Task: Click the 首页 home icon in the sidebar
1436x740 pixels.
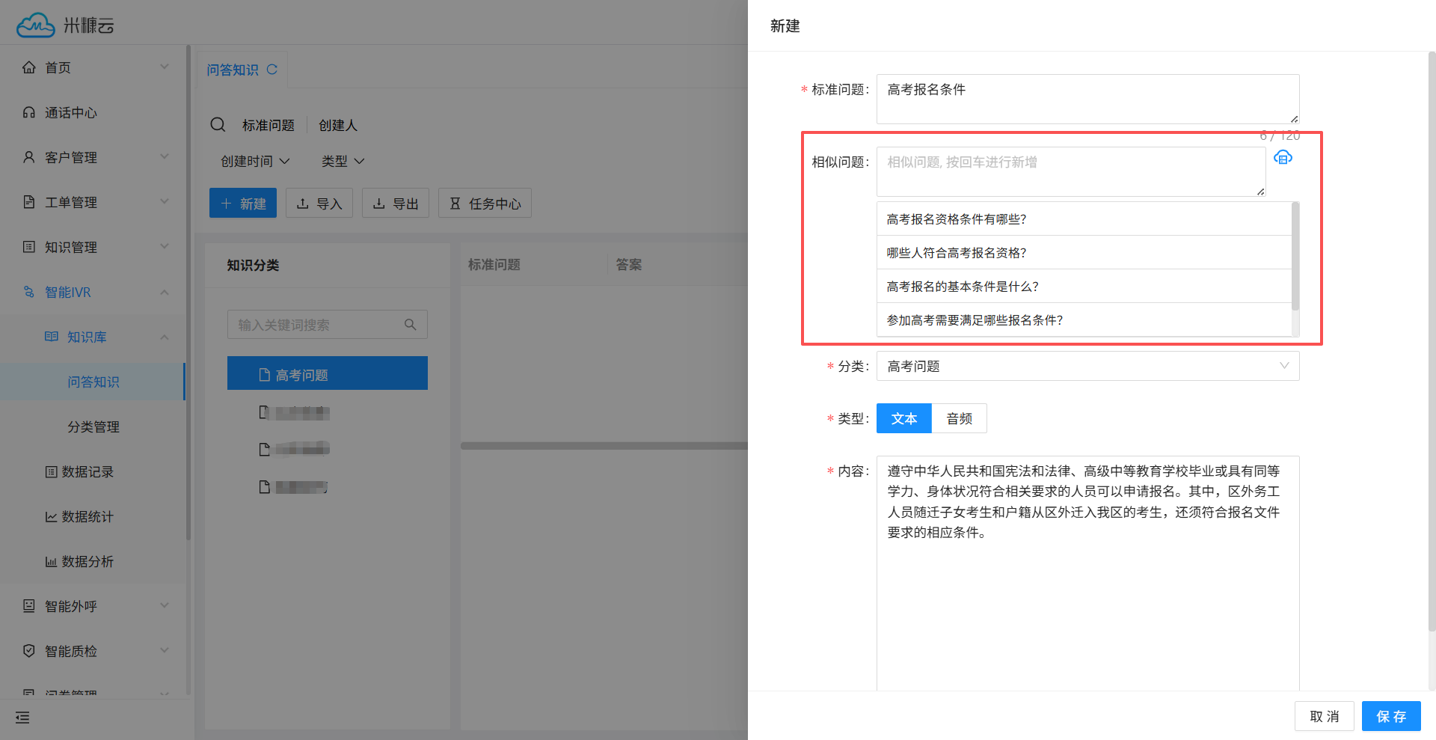Action: tap(28, 67)
